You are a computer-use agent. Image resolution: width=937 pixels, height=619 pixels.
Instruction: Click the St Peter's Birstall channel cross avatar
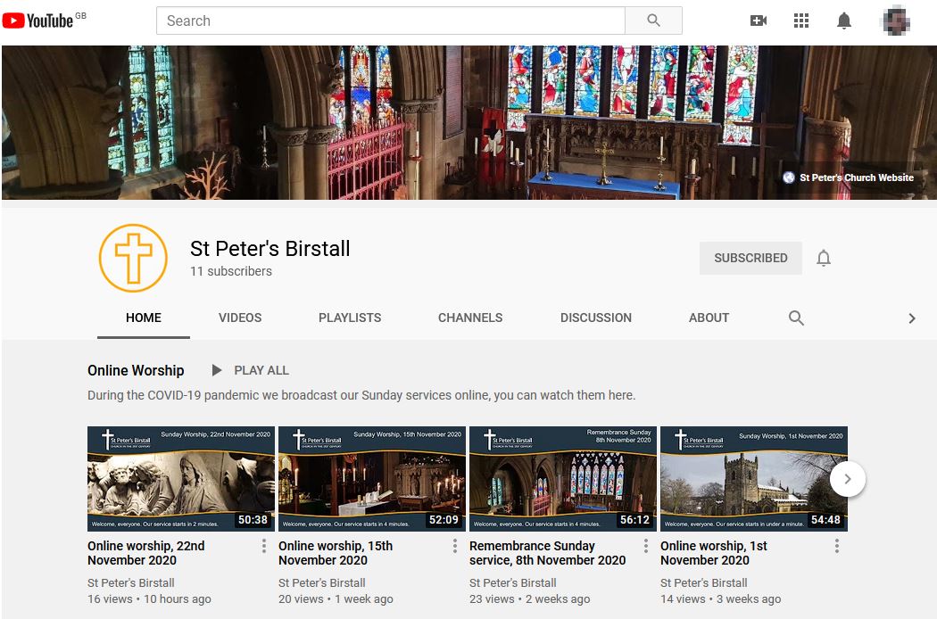[133, 258]
